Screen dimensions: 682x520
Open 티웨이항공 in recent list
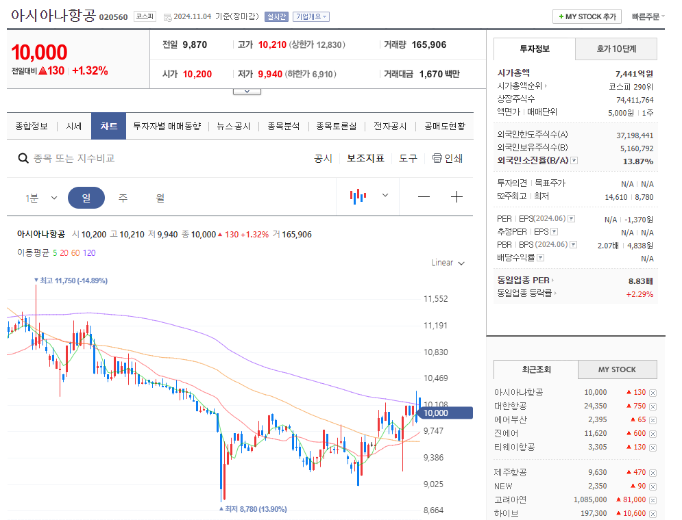click(515, 447)
